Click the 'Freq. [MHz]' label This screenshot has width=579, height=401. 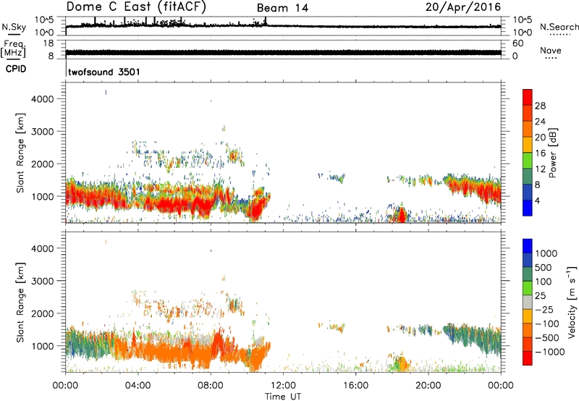pos(13,49)
